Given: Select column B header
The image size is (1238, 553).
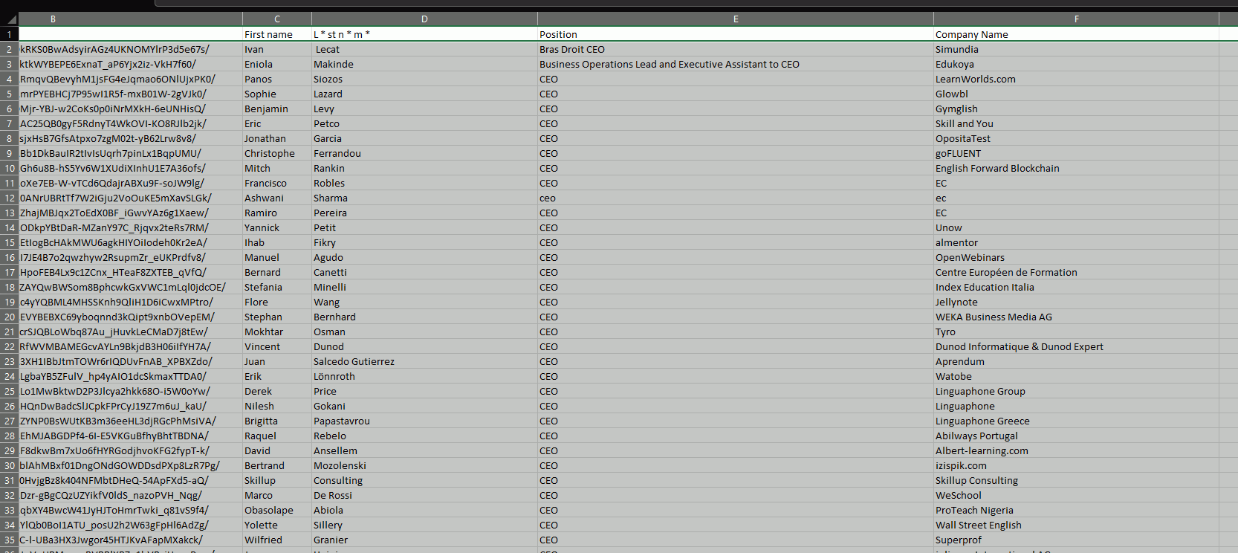Looking at the screenshot, I should coord(130,19).
